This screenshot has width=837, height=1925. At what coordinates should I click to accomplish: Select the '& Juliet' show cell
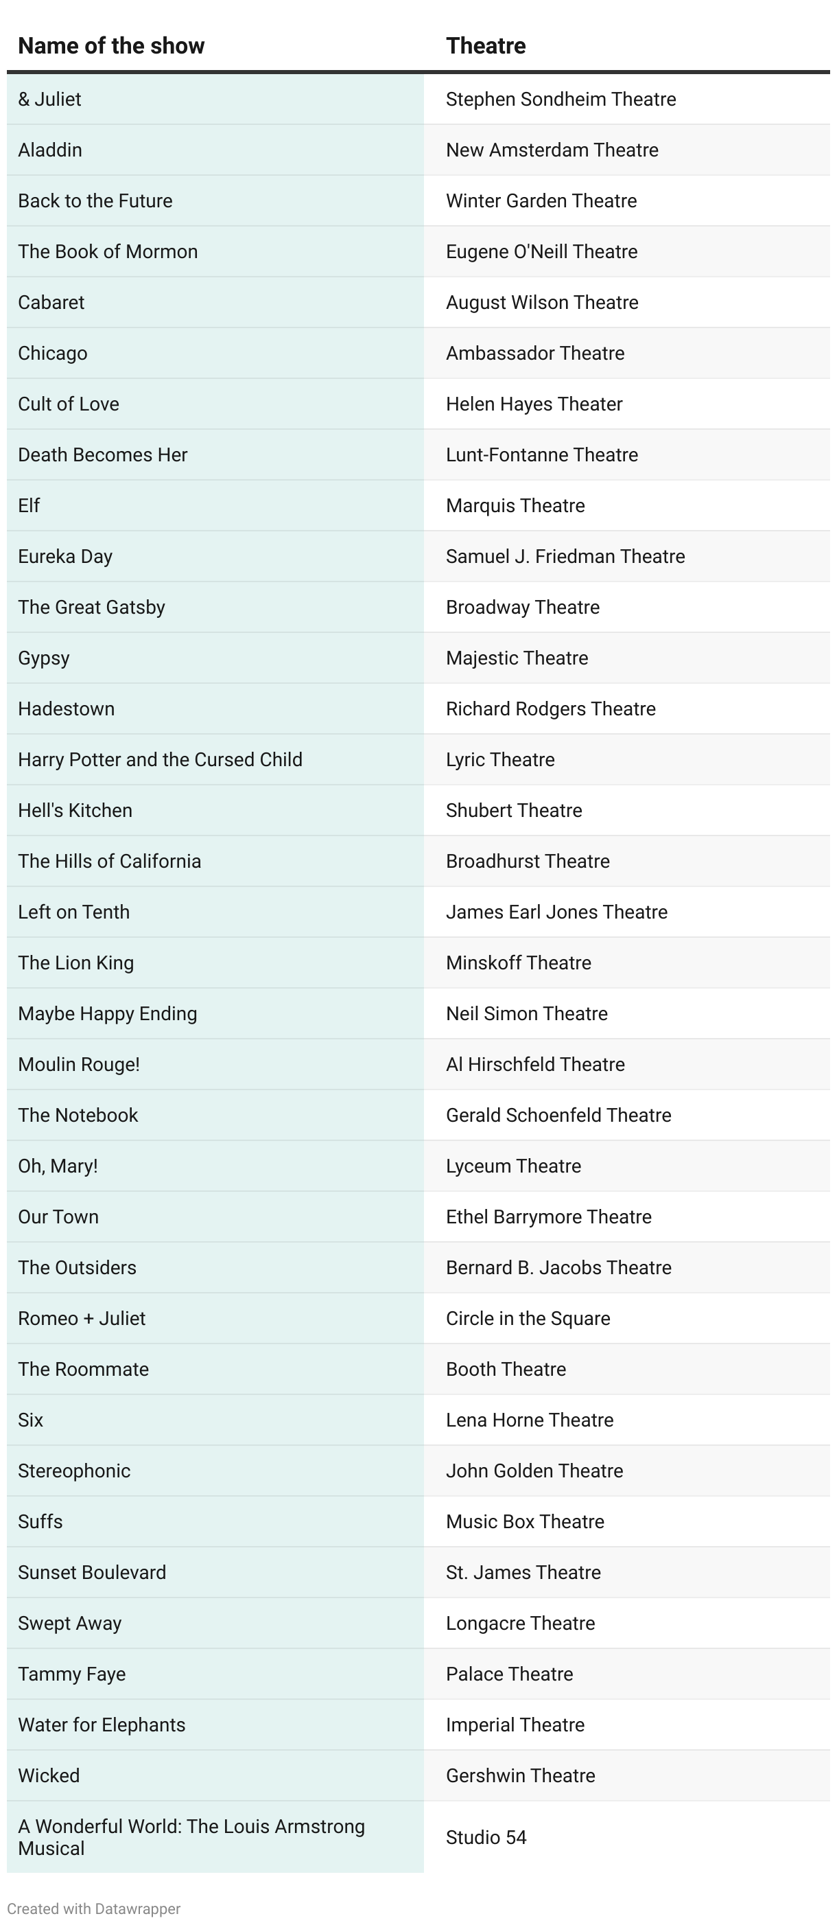click(x=50, y=100)
